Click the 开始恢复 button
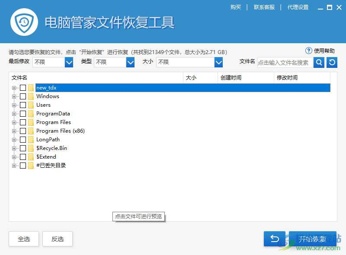Screen dimensions: 346x255 click(312, 239)
